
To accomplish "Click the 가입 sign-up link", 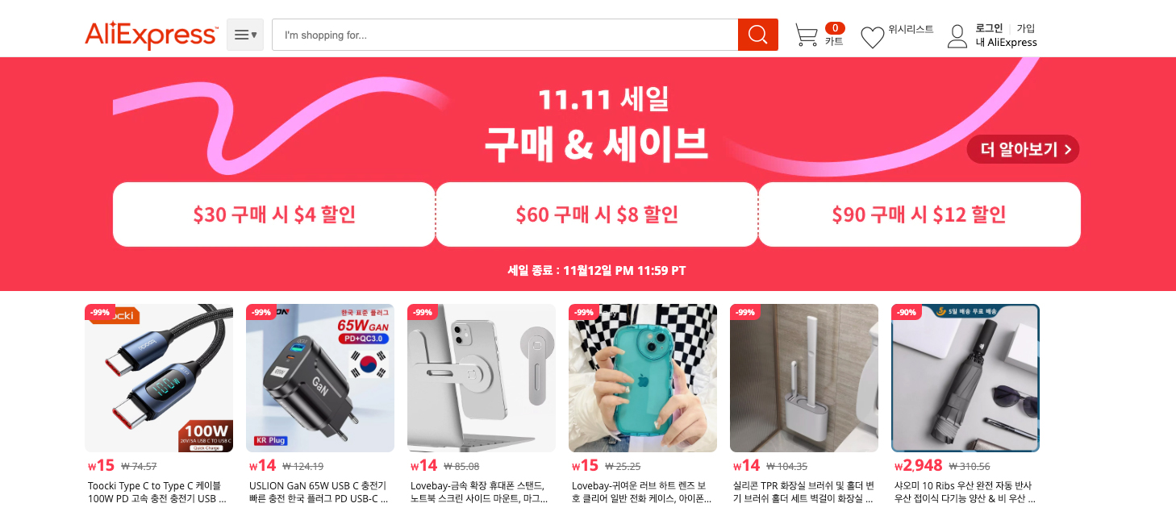I will pyautogui.click(x=1025, y=28).
